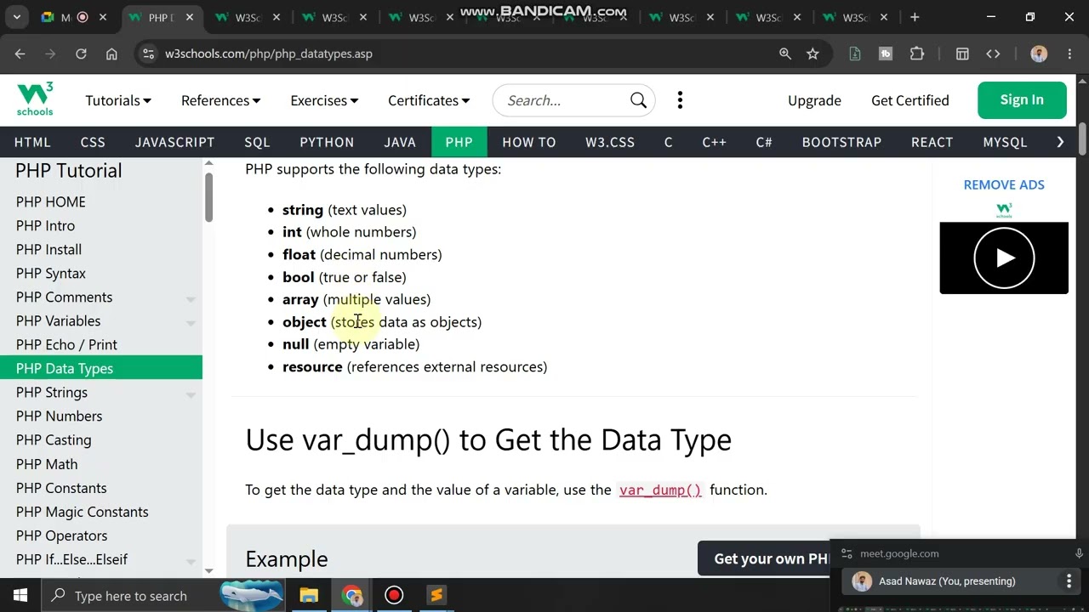
Task: Open PHP HOME in the sidebar
Action: 51,201
